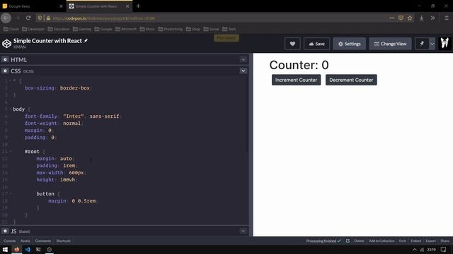This screenshot has width=453, height=254.
Task: Open the Productivity bookmarks folder
Action: [x=171, y=29]
